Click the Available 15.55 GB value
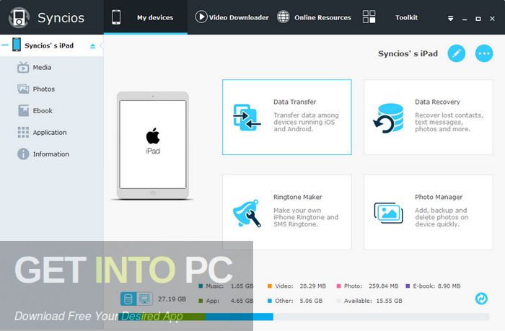 pos(389,301)
